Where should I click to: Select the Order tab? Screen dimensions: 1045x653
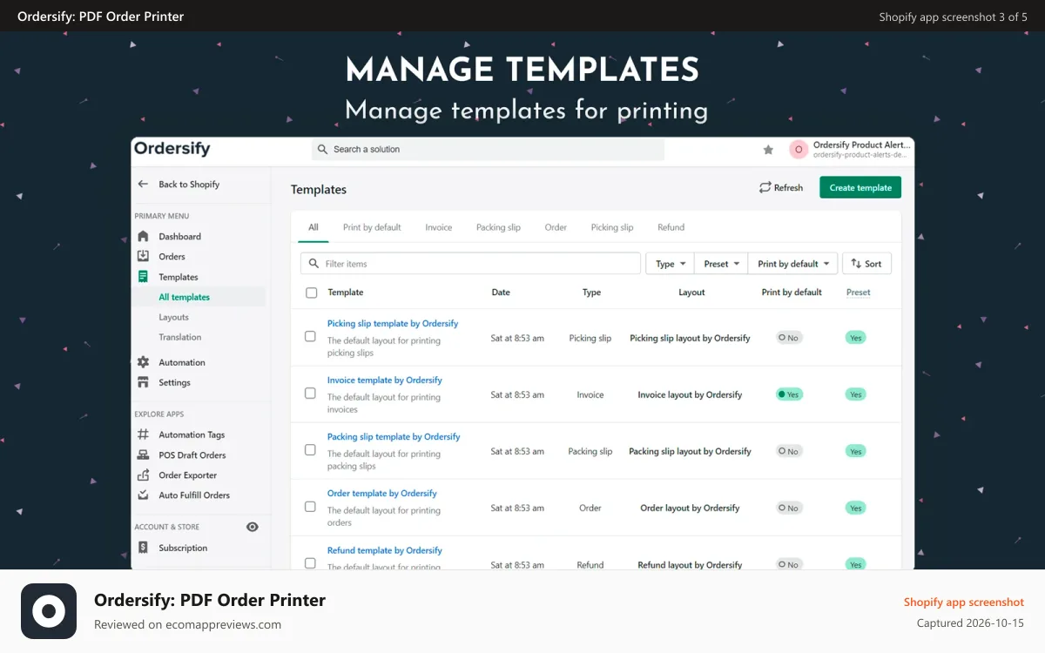[556, 227]
